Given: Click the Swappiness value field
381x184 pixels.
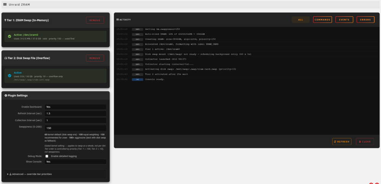Looking at the screenshot, I should (x=75, y=128).
